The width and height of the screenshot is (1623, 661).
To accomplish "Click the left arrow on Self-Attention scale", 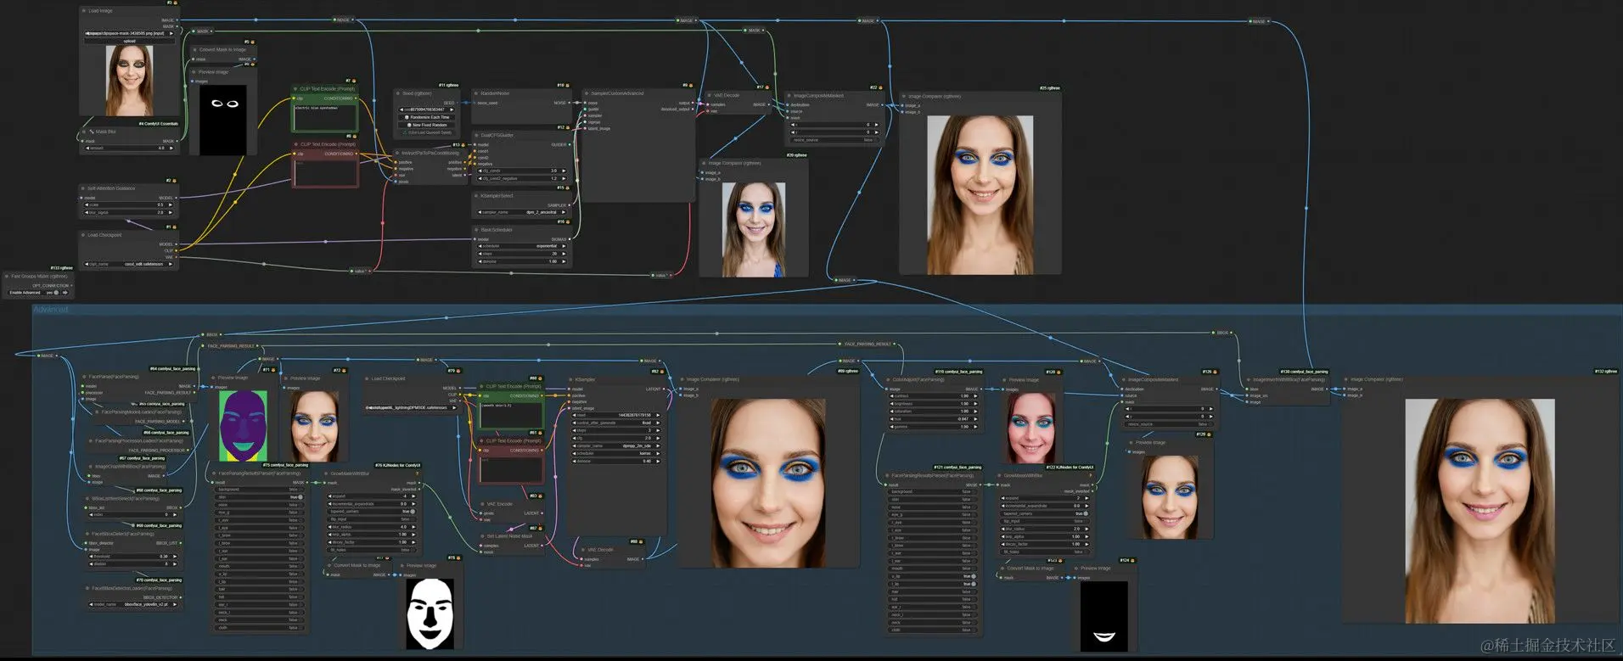I will pos(87,204).
